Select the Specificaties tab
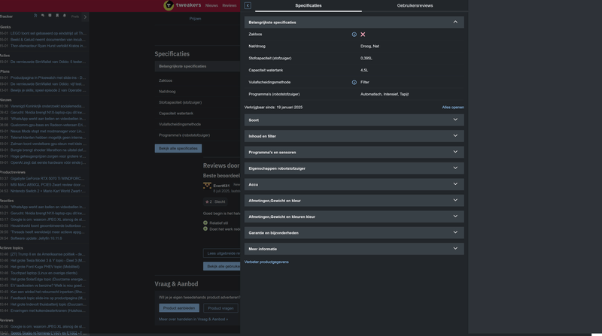602x336 pixels. click(x=309, y=6)
